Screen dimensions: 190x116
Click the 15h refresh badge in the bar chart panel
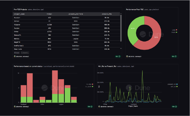[90, 107]
